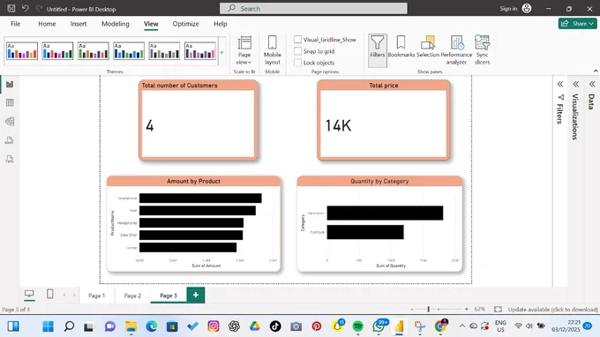Select Total number of Customers card
Viewport: 600px width, 337px height.
pyautogui.click(x=199, y=120)
